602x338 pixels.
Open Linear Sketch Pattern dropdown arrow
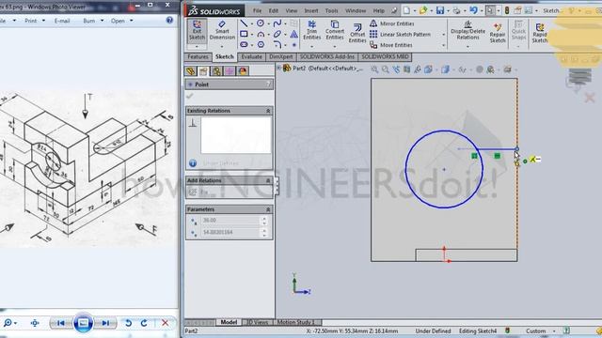444,35
